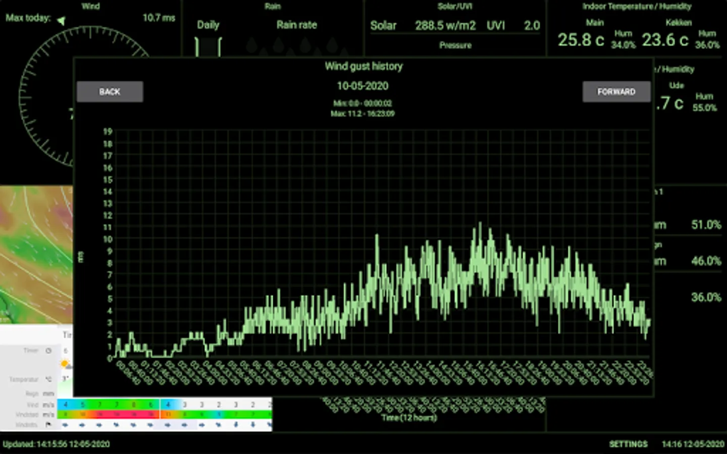This screenshot has width=727, height=454.
Task: Click the wind gust peak on the graph
Action: (x=480, y=223)
